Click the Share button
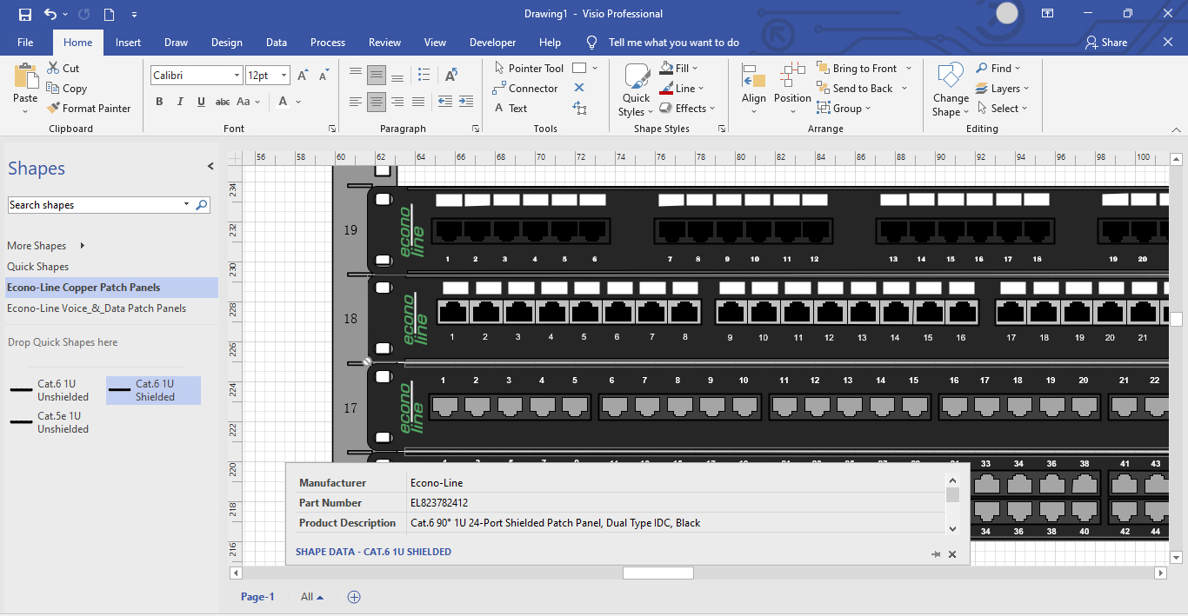 (x=1106, y=42)
